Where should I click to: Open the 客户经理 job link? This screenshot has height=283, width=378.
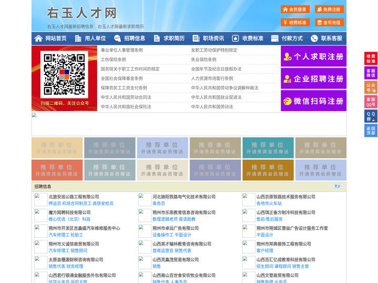[265, 251]
